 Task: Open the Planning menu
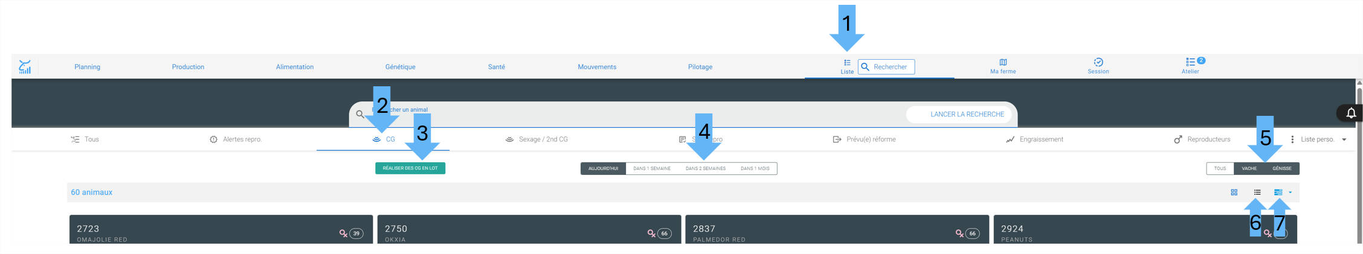(x=87, y=67)
